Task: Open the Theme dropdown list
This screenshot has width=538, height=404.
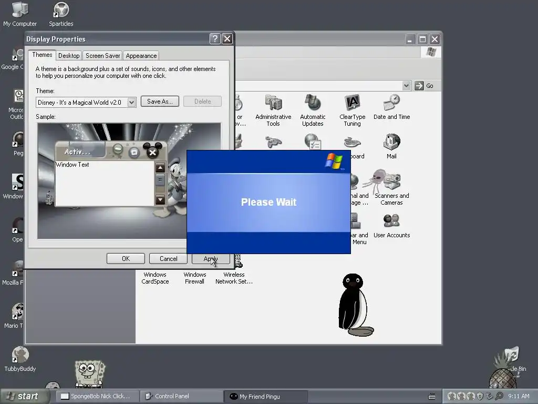Action: [131, 103]
